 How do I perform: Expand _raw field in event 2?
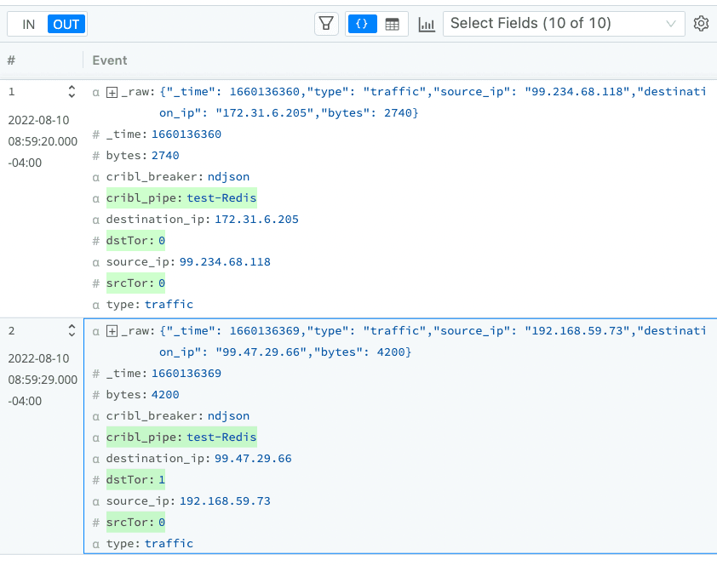click(x=111, y=331)
